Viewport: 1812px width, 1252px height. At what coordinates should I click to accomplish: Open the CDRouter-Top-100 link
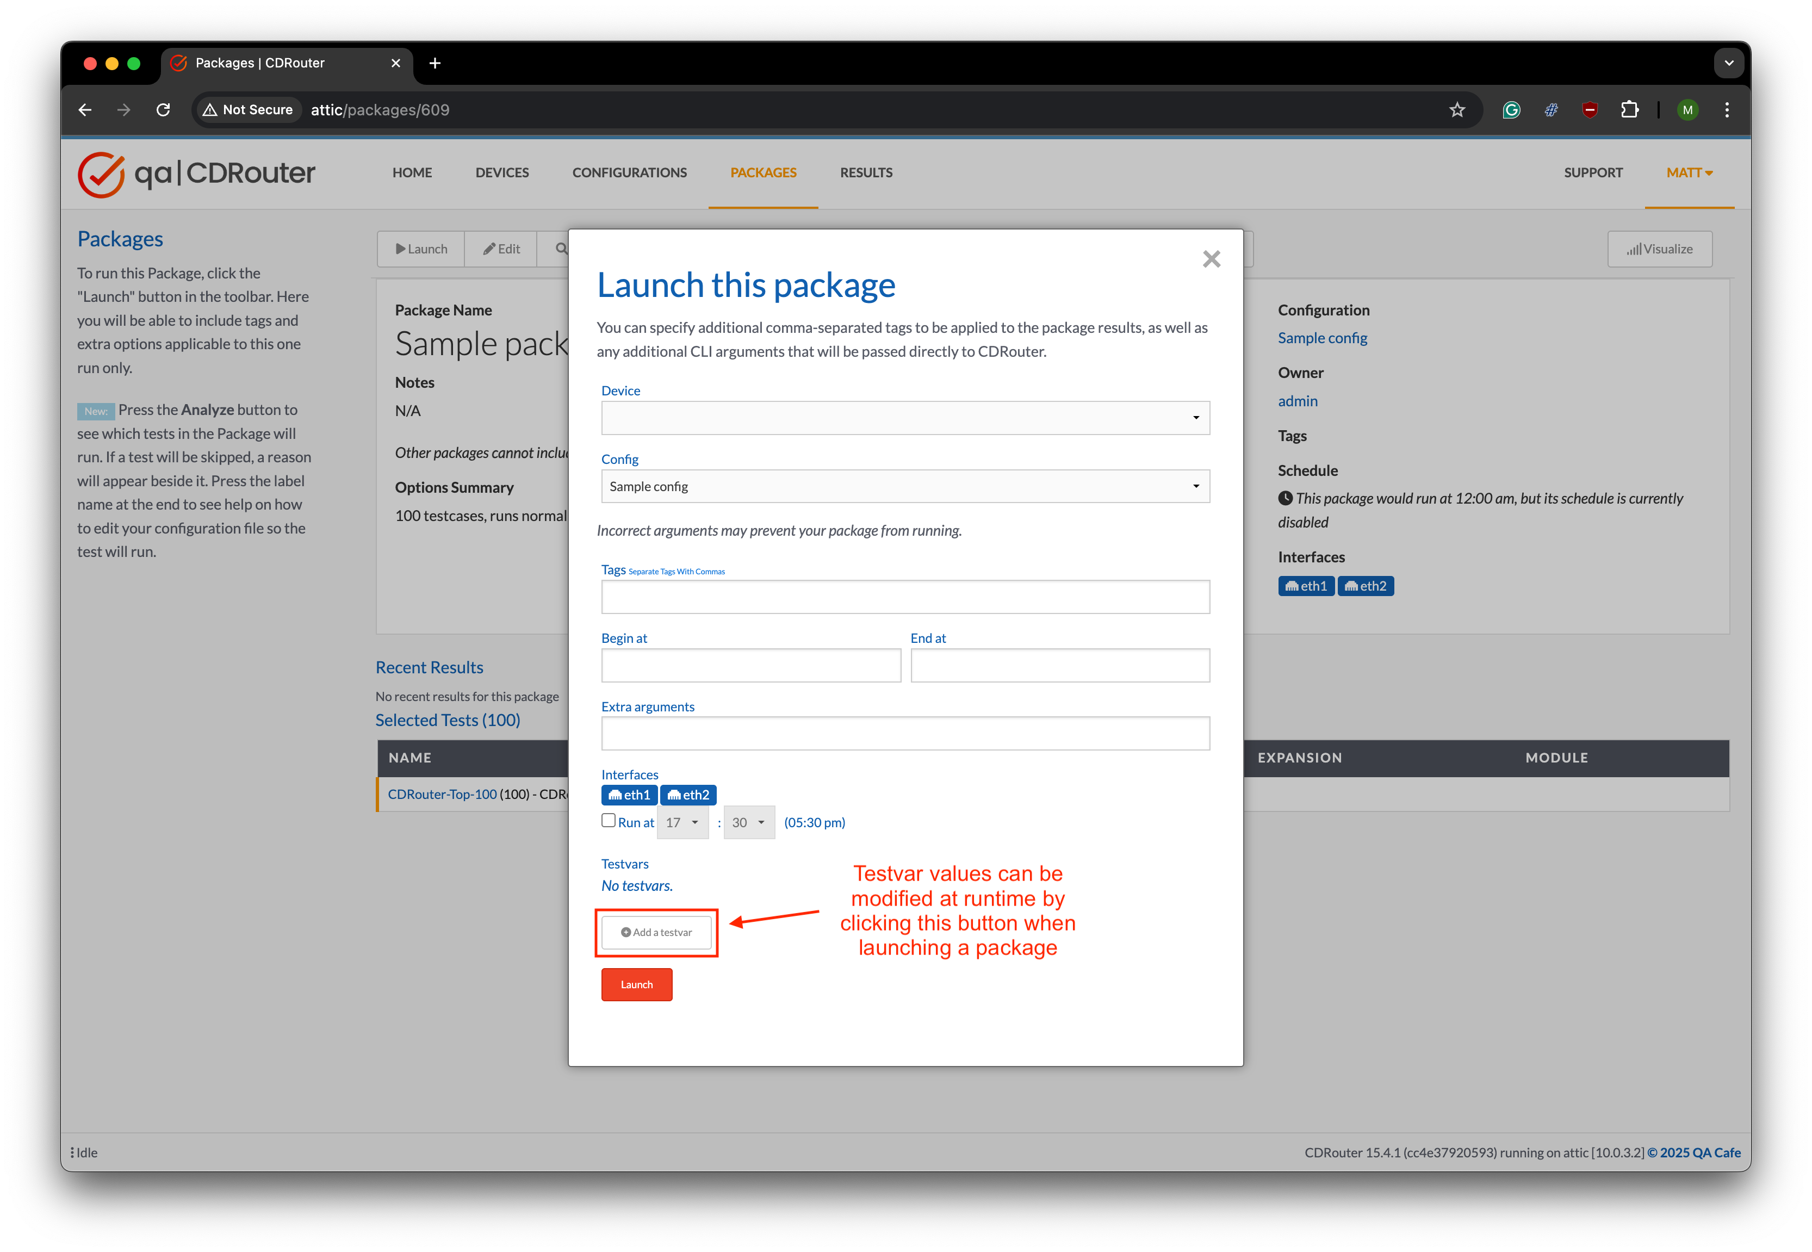(443, 794)
